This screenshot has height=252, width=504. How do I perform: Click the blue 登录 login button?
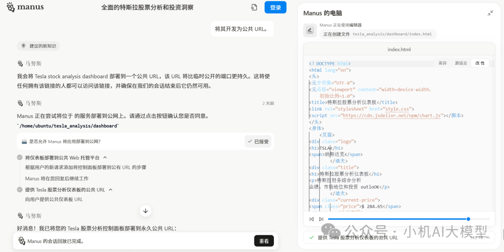pyautogui.click(x=275, y=7)
